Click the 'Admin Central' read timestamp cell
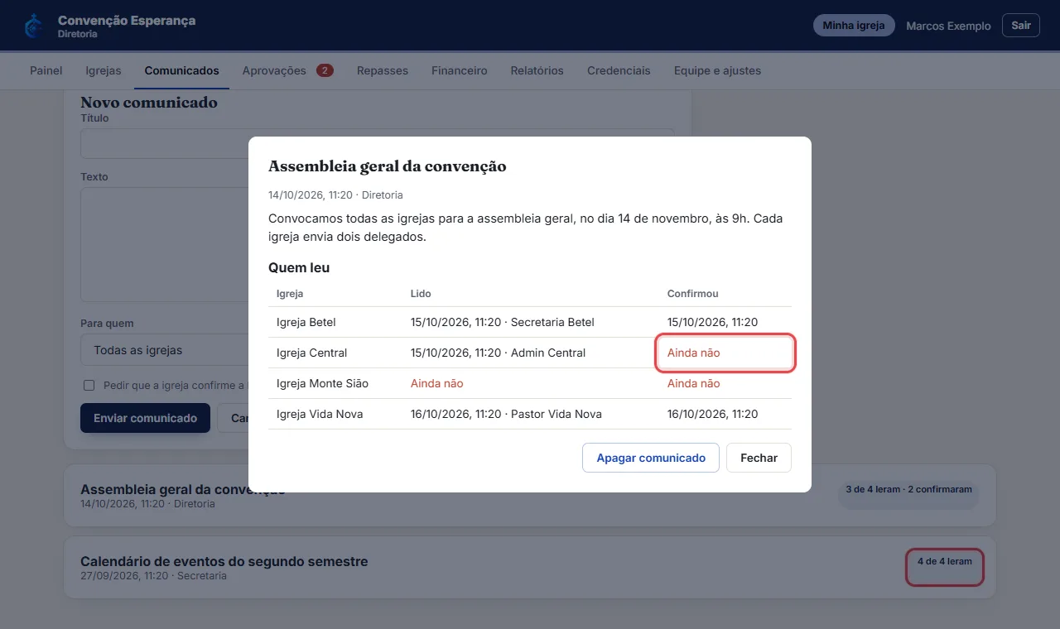This screenshot has height=629, width=1060. pyautogui.click(x=531, y=353)
